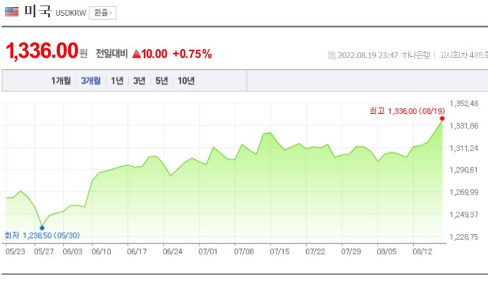Click the 05/23 date axis label
This screenshot has width=488, height=283.
15,252
